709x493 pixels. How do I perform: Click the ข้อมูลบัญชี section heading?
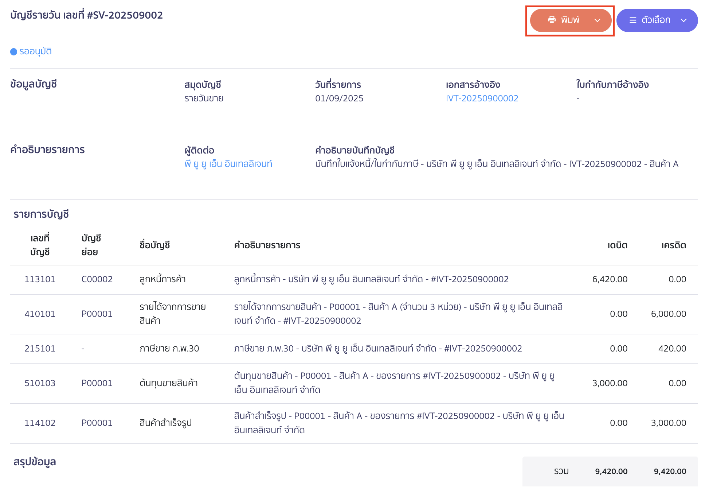[x=34, y=84]
